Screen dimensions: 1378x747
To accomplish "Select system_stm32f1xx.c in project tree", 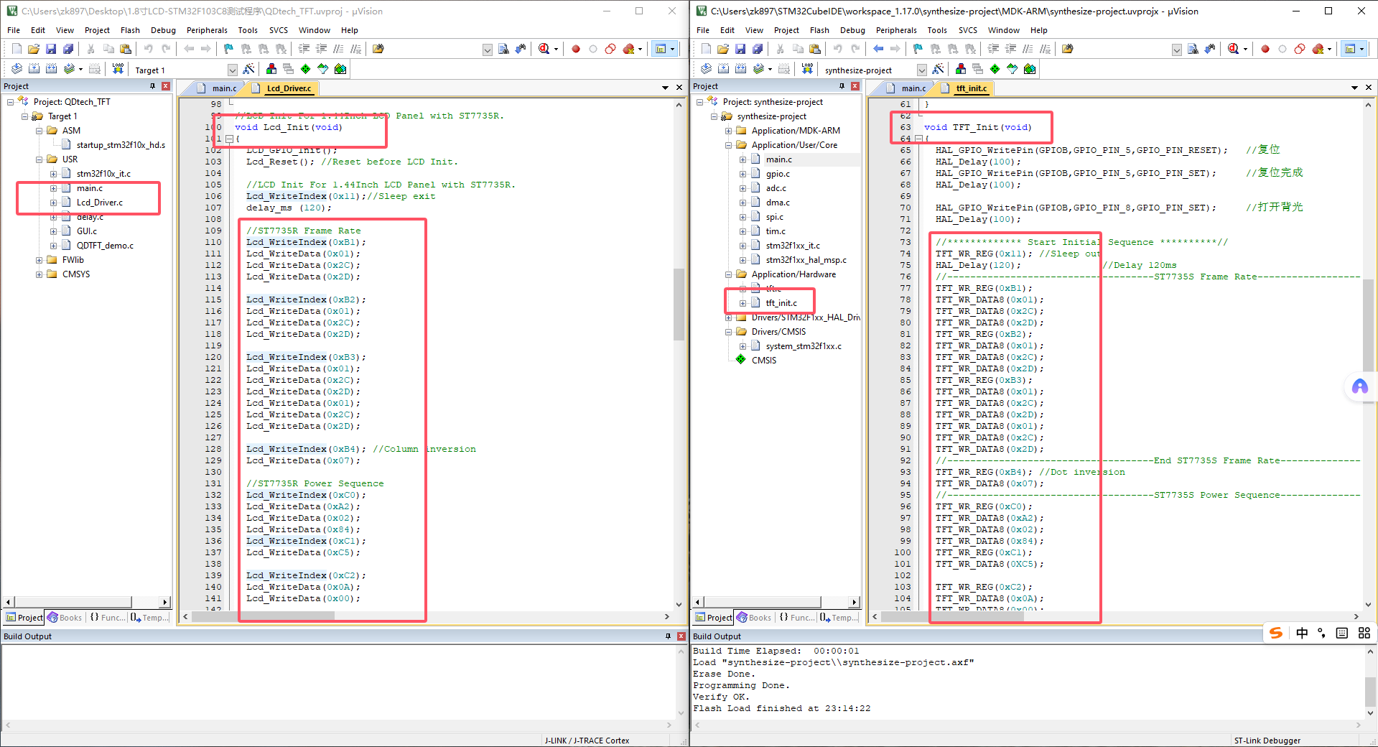I will [804, 346].
